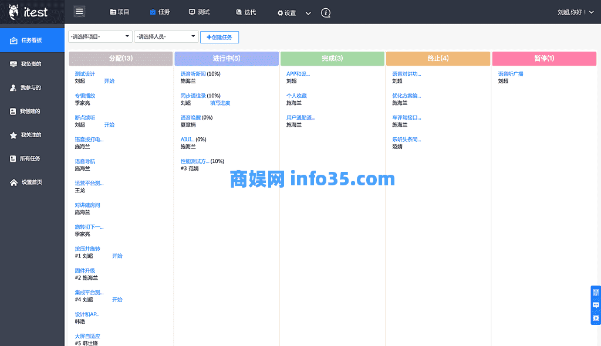Open the 旋转切下一... task
The height and width of the screenshot is (346, 601).
(x=89, y=227)
